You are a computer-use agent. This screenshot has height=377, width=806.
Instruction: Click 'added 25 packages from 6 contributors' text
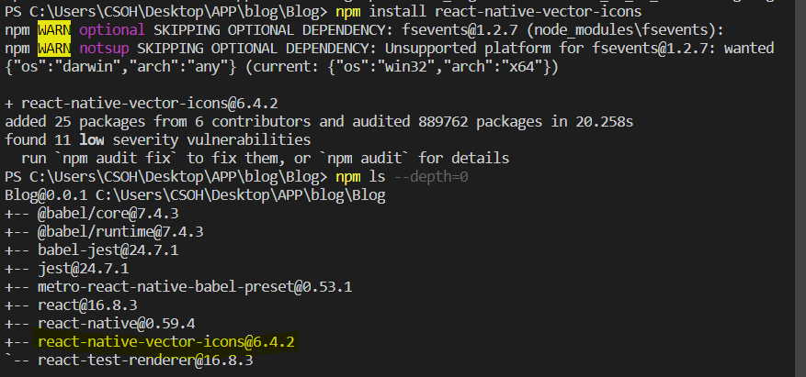(158, 122)
